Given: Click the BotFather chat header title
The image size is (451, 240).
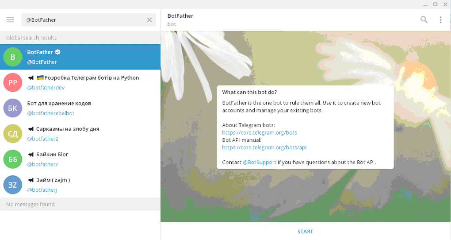Looking at the screenshot, I should [x=180, y=16].
